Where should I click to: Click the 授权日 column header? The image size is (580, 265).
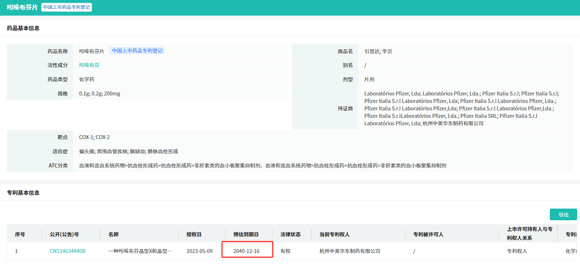tap(194, 234)
